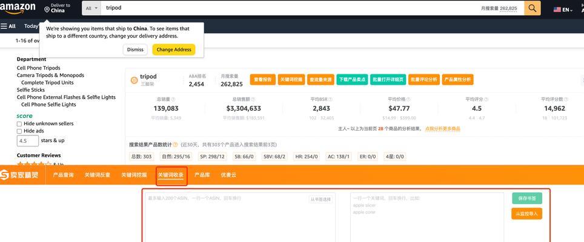Click the 总数: 303 stat tag
Viewport: 584px width, 242px height.
(x=141, y=157)
